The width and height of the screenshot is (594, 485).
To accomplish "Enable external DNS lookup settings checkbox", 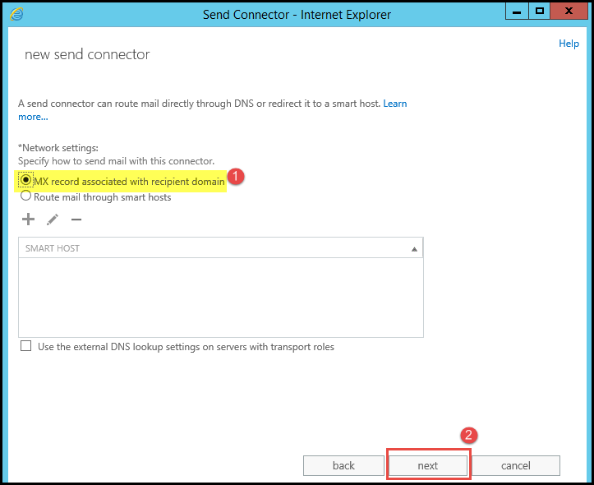I will coord(26,347).
